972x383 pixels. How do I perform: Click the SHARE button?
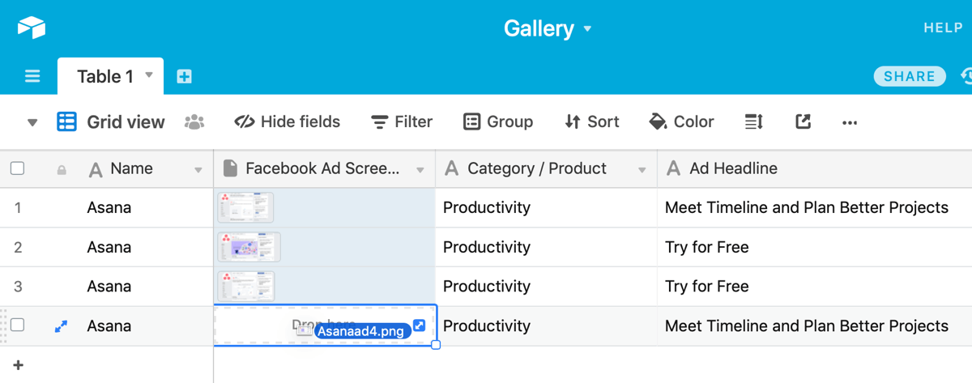click(910, 76)
